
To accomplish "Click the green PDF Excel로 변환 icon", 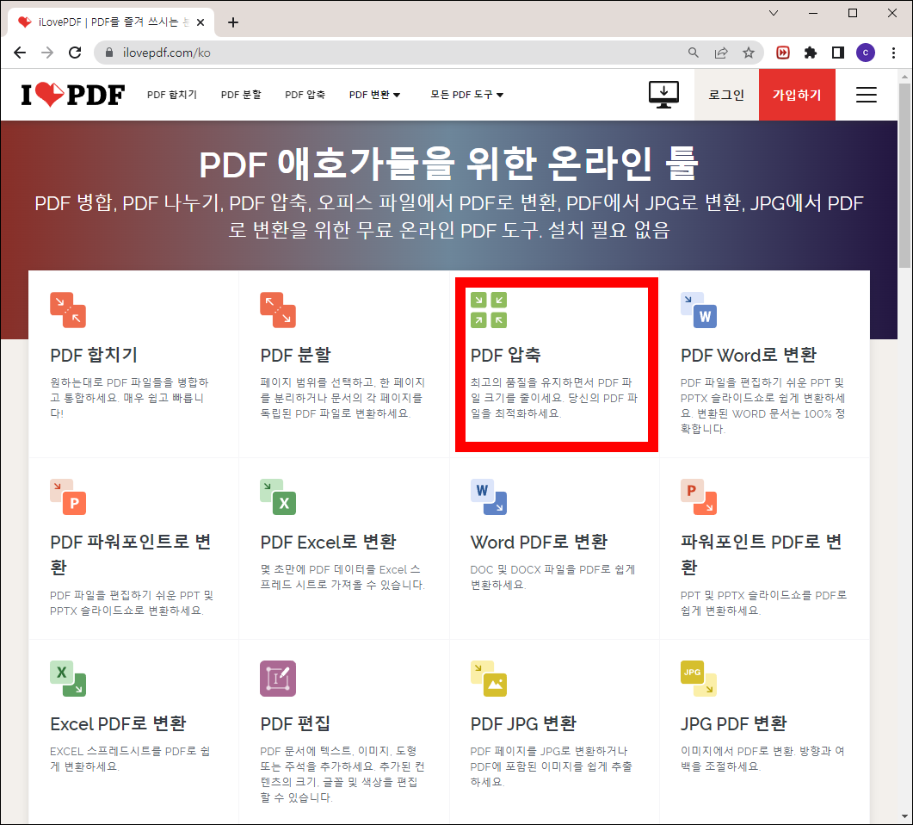I will (277, 497).
